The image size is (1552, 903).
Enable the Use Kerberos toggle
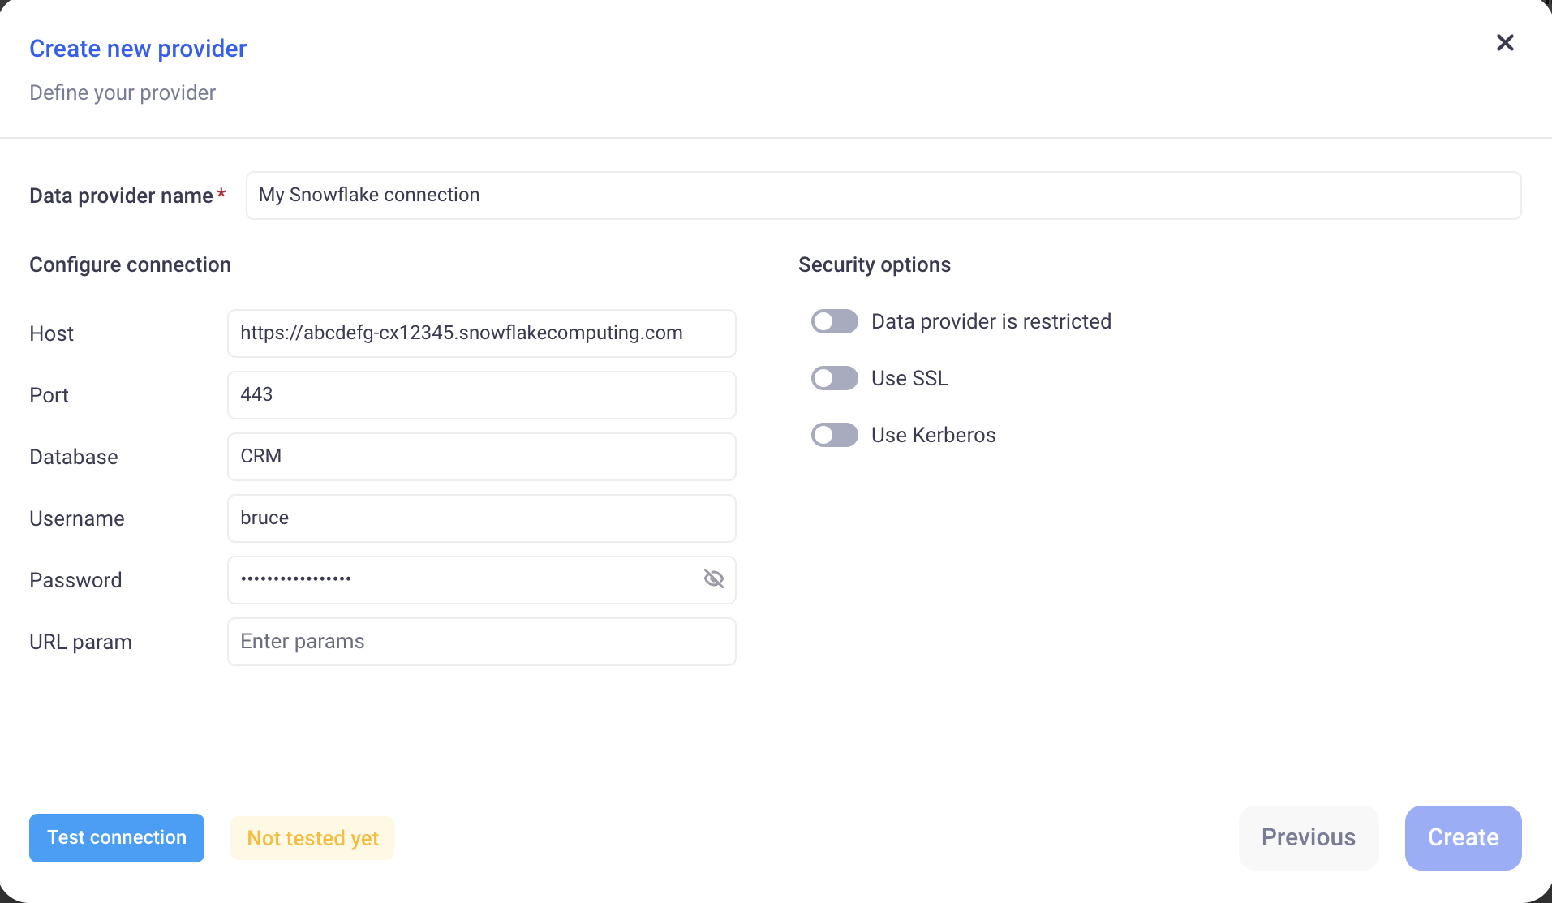point(834,436)
